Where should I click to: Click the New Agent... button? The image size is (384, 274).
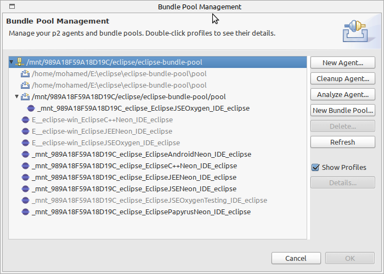click(343, 62)
